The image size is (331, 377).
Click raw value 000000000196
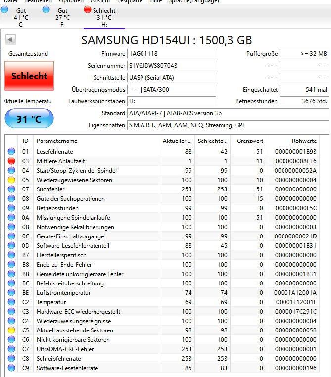pos(296,368)
